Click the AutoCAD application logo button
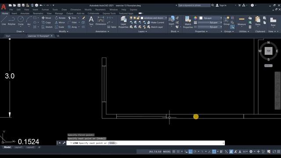Screen dimensions: 281x158 coord(4,7)
